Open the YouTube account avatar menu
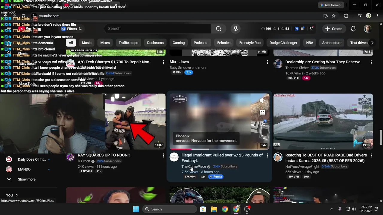The width and height of the screenshot is (383, 215). (368, 29)
